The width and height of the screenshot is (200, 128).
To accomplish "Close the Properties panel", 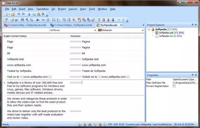I will coord(196,75).
